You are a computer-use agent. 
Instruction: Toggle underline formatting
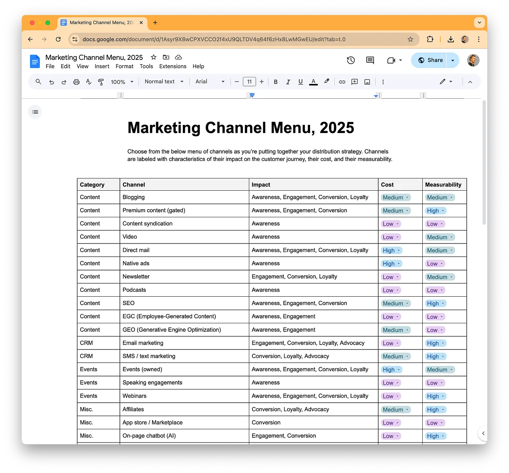300,82
